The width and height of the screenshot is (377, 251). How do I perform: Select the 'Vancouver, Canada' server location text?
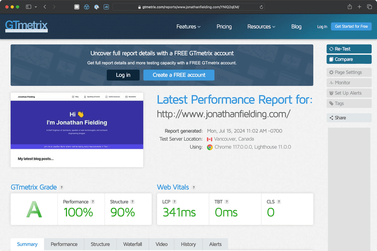point(234,139)
